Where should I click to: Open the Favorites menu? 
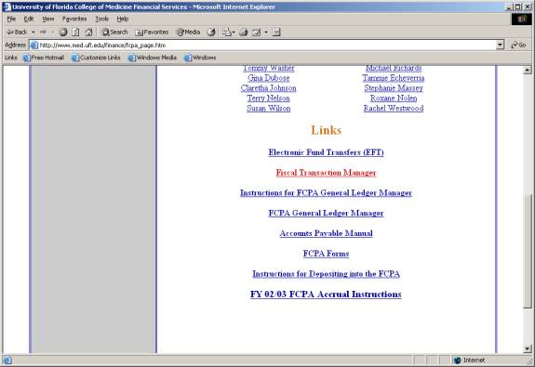(x=74, y=19)
